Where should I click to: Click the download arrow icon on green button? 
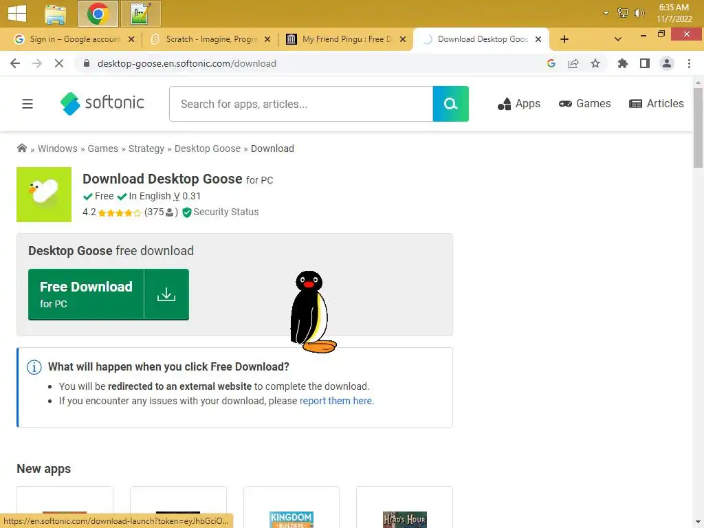click(166, 294)
